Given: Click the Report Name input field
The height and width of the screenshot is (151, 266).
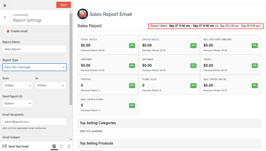Looking at the screenshot, I should pos(34,49).
